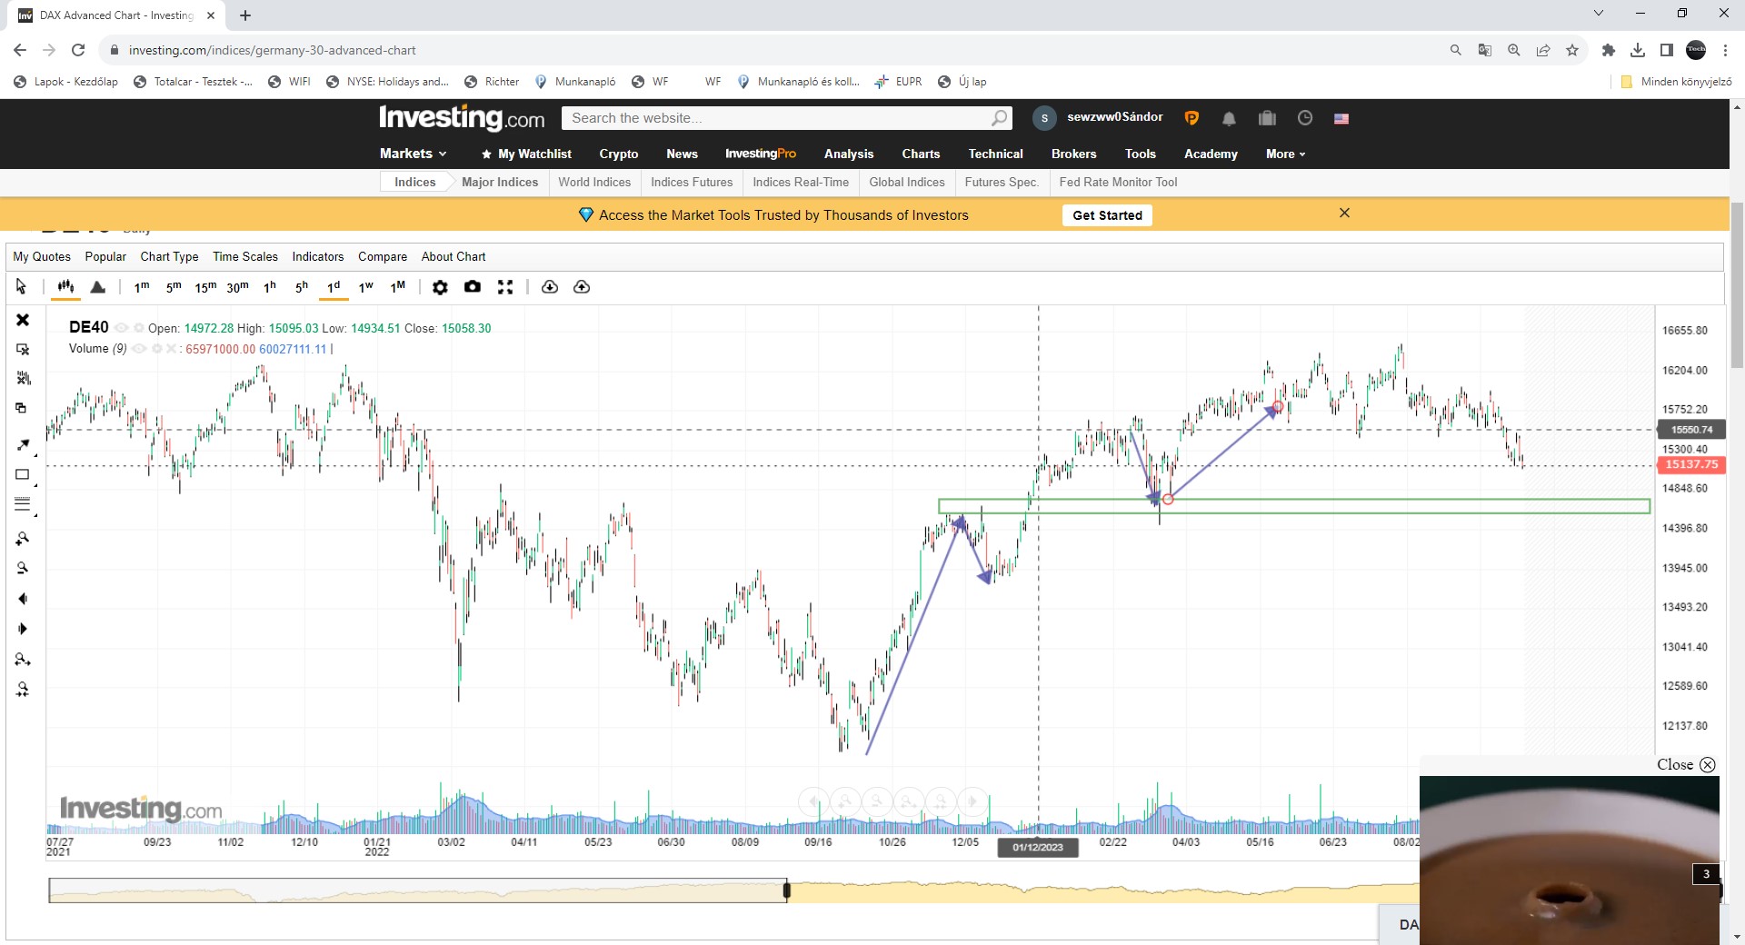Switch to area chart type
1745x945 pixels.
[98, 287]
